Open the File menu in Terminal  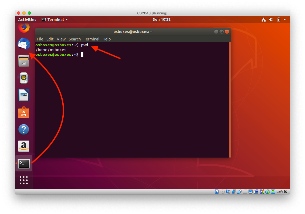pos(40,39)
